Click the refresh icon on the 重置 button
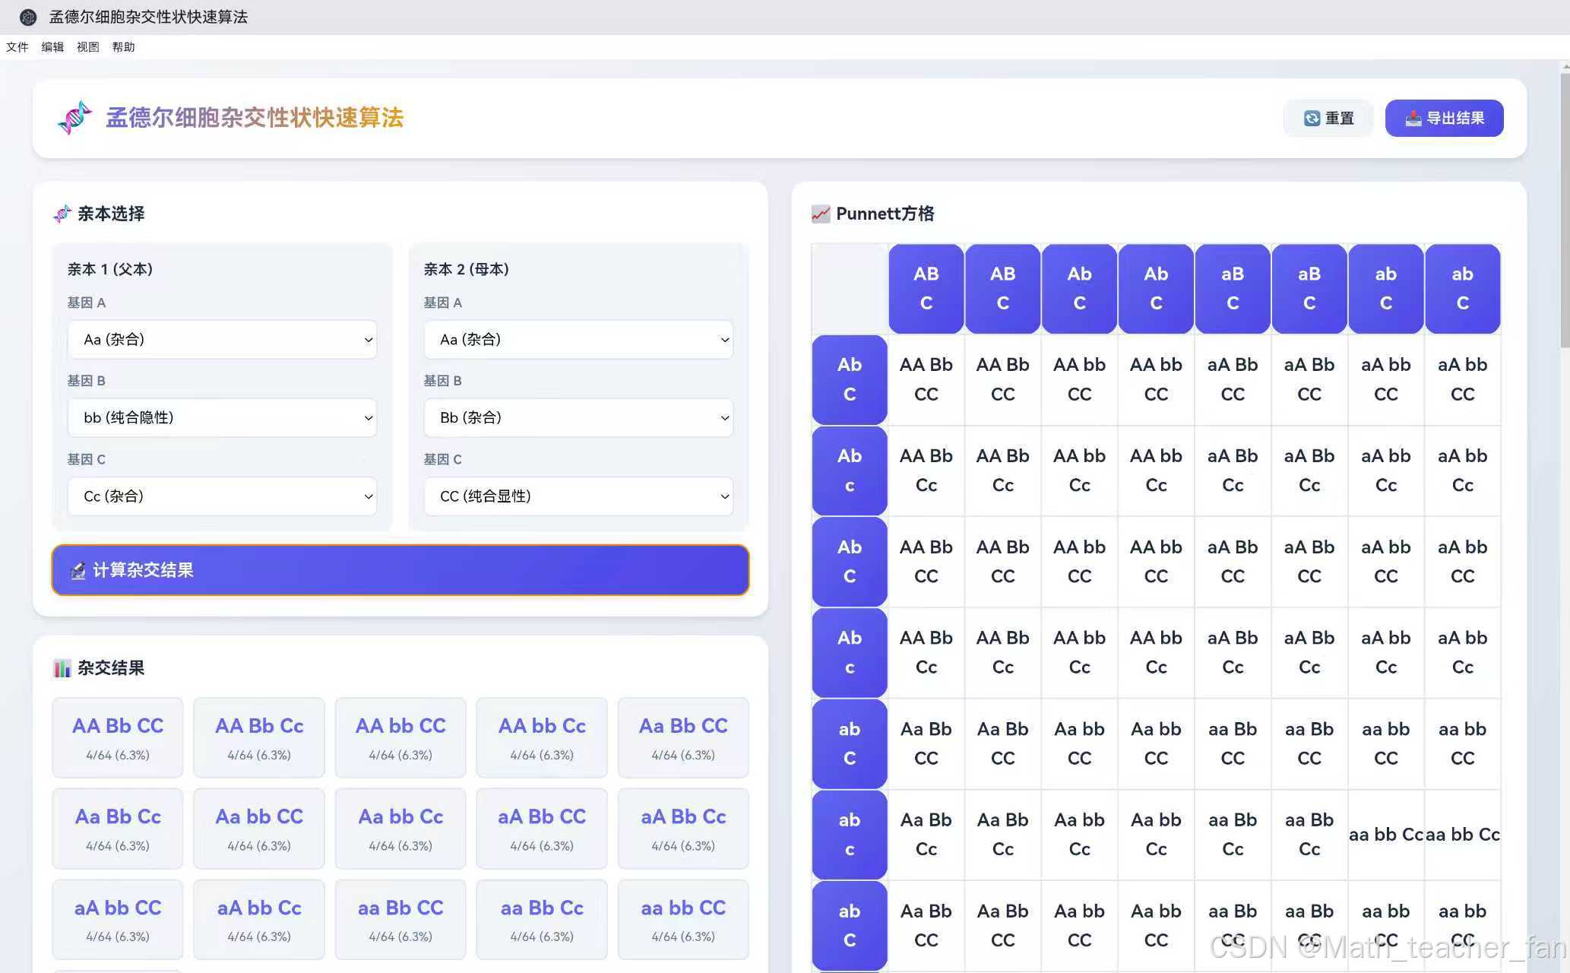The height and width of the screenshot is (973, 1570). point(1312,119)
